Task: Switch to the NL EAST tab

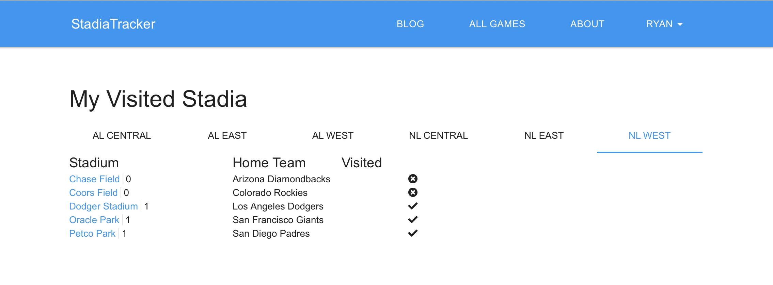Action: (544, 135)
